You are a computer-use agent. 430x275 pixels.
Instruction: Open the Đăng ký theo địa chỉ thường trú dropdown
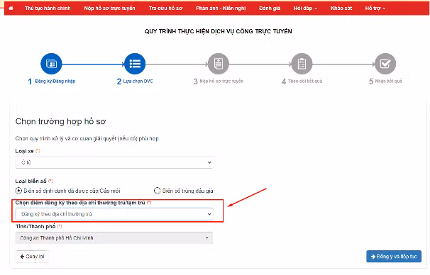click(x=114, y=214)
